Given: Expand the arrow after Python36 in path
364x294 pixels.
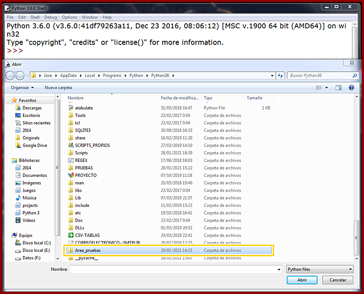Looking at the screenshot, I should coord(173,75).
